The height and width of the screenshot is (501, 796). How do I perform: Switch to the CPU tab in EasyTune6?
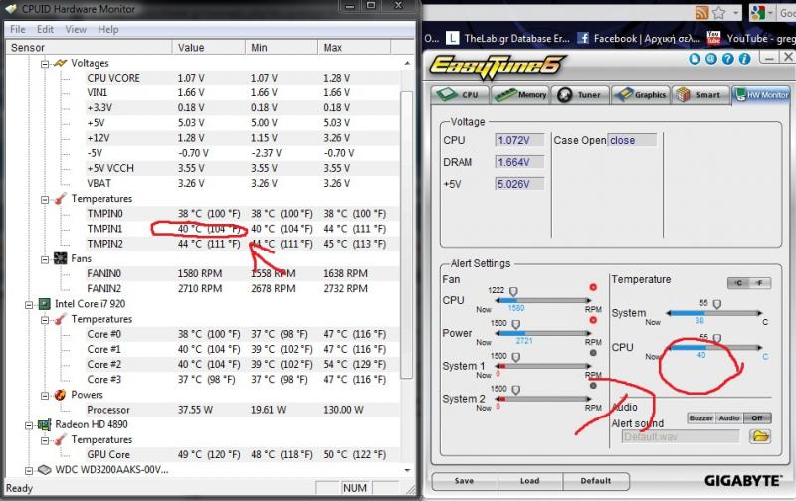click(460, 94)
